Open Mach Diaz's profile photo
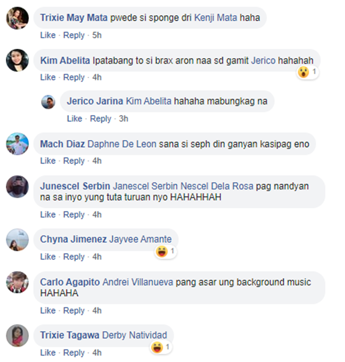345x362 pixels. (x=17, y=144)
